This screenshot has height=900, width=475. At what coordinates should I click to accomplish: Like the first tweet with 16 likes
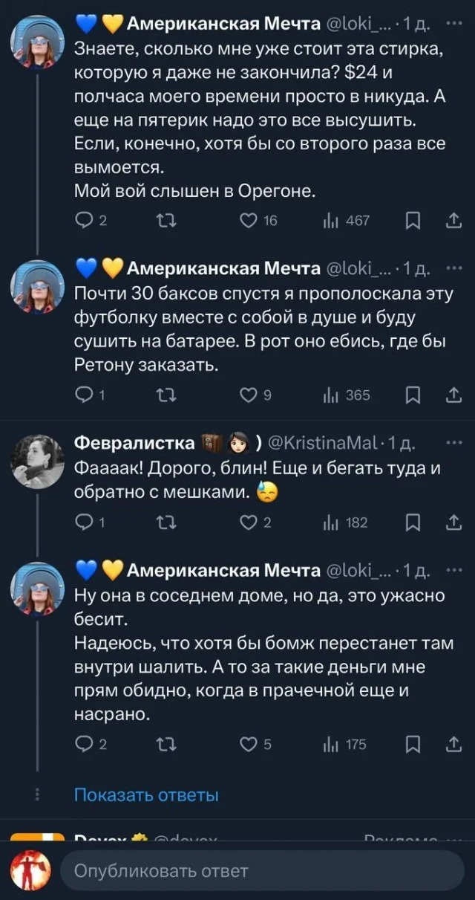point(250,220)
